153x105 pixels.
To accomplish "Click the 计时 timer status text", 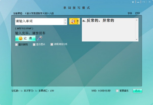I will click(x=101, y=91).
